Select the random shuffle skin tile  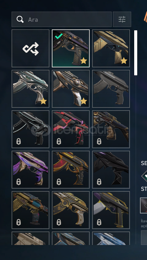click(x=30, y=48)
